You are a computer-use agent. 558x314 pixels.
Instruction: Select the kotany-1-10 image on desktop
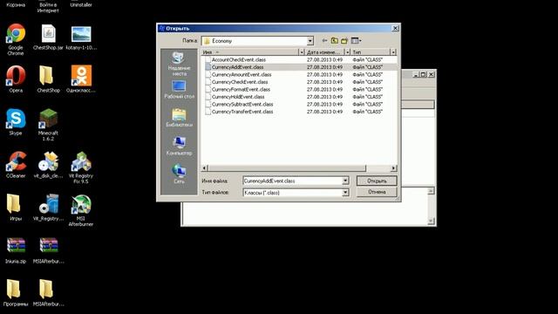click(x=81, y=38)
